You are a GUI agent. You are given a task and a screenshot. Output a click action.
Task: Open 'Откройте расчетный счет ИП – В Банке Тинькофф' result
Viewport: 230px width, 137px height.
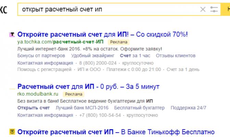tap(116, 132)
